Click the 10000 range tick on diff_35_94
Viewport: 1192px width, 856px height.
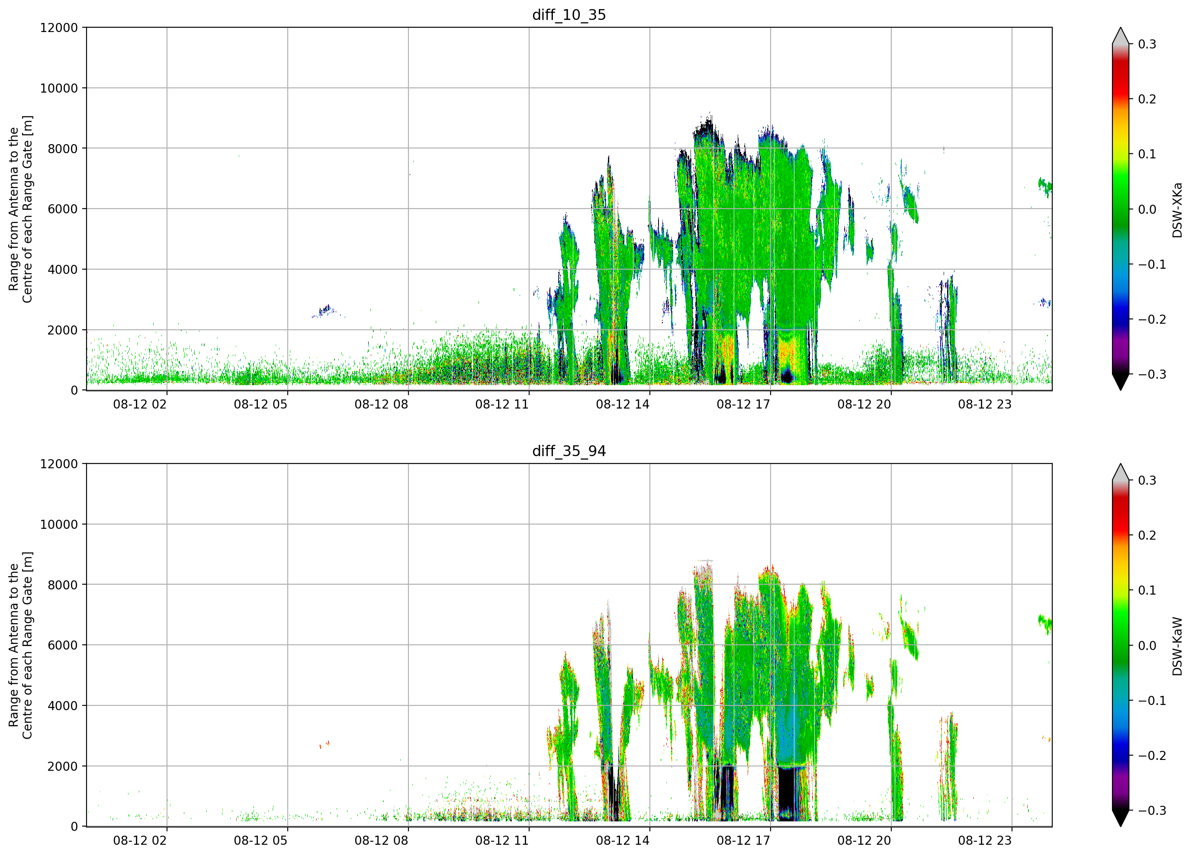click(59, 525)
